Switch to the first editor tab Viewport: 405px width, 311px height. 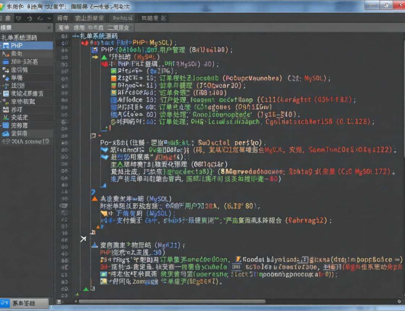(64, 28)
